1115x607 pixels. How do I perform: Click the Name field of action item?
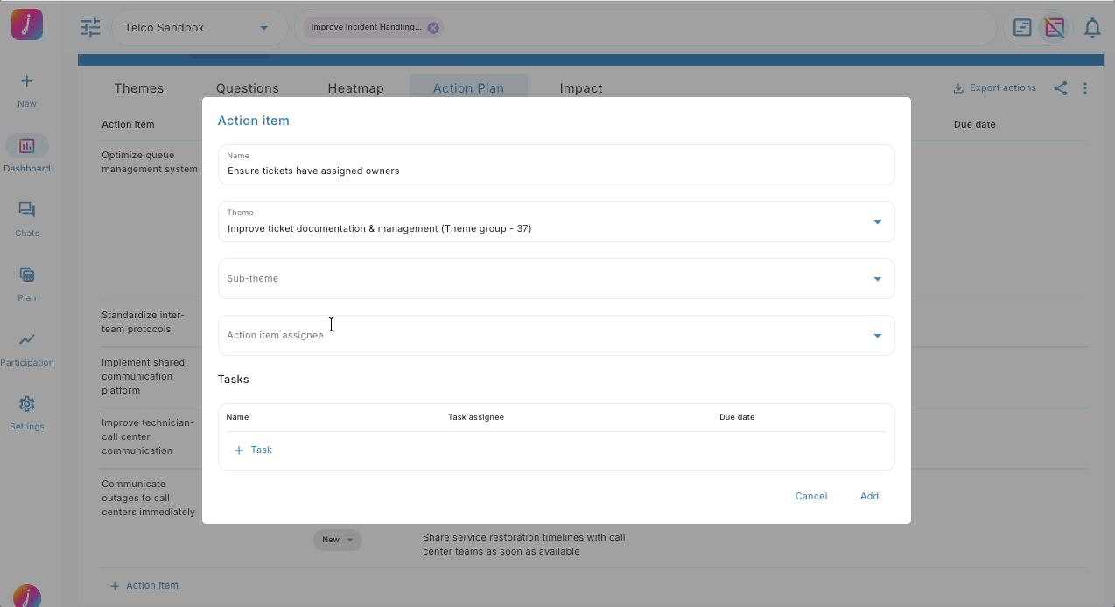click(x=556, y=171)
